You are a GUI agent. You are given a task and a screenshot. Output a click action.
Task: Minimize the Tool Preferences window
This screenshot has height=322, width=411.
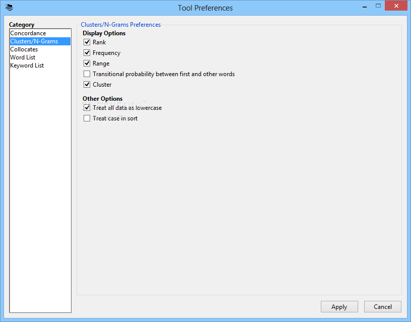(x=363, y=6)
